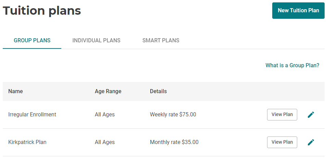Click the pencil icon for Kirkpatrick Plan
This screenshot has width=326, height=158.
coord(311,142)
